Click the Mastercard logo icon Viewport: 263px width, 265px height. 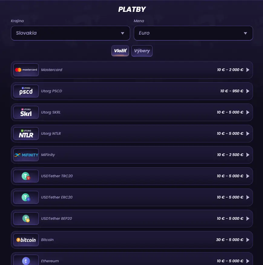(x=26, y=70)
